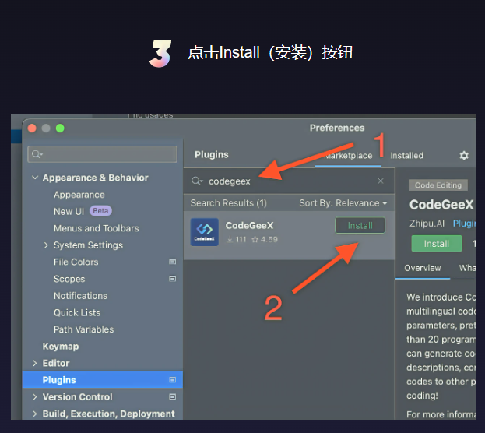Open the Notifications settings
The height and width of the screenshot is (433, 485).
(x=80, y=296)
